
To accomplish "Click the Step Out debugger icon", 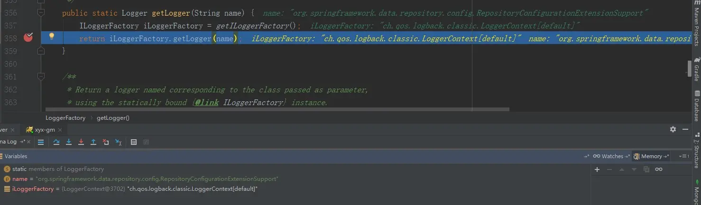I will 93,142.
